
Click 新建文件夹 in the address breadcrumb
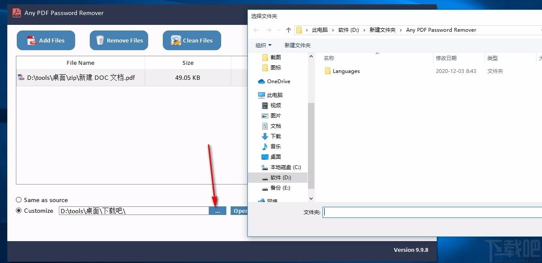click(382, 30)
